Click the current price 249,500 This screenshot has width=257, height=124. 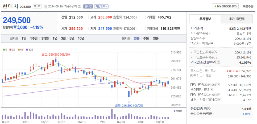[x=17, y=20]
